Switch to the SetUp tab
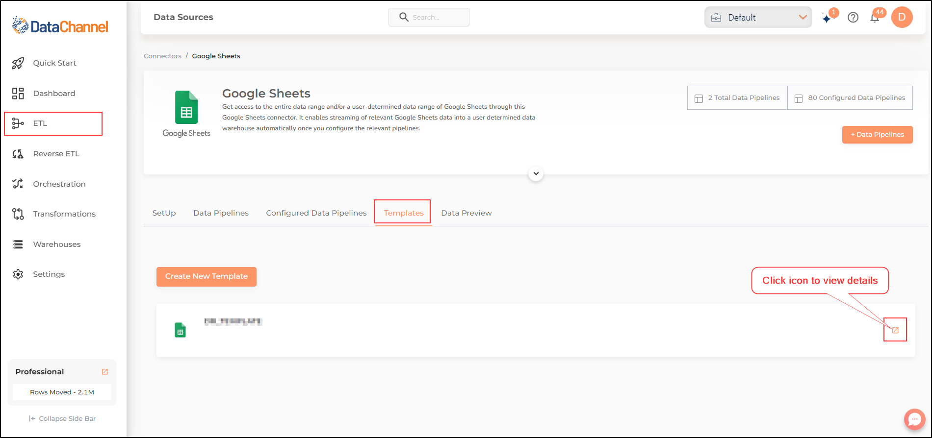This screenshot has width=932, height=438. tap(164, 213)
